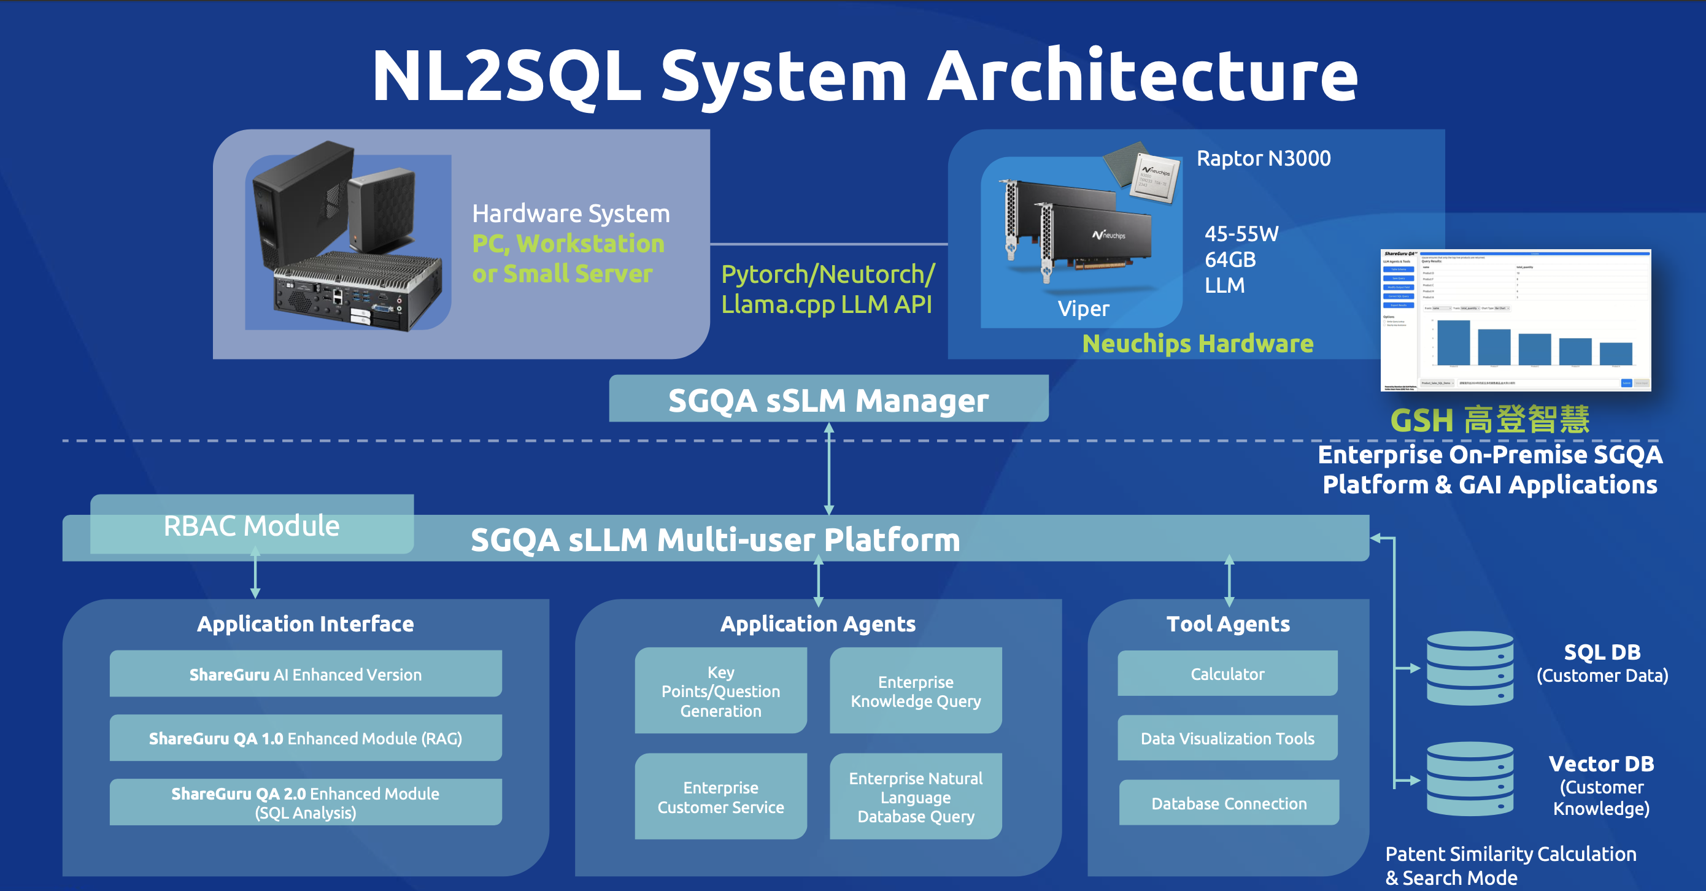The height and width of the screenshot is (891, 1706).
Task: Click the 'Viper' label
Action: point(1083,308)
